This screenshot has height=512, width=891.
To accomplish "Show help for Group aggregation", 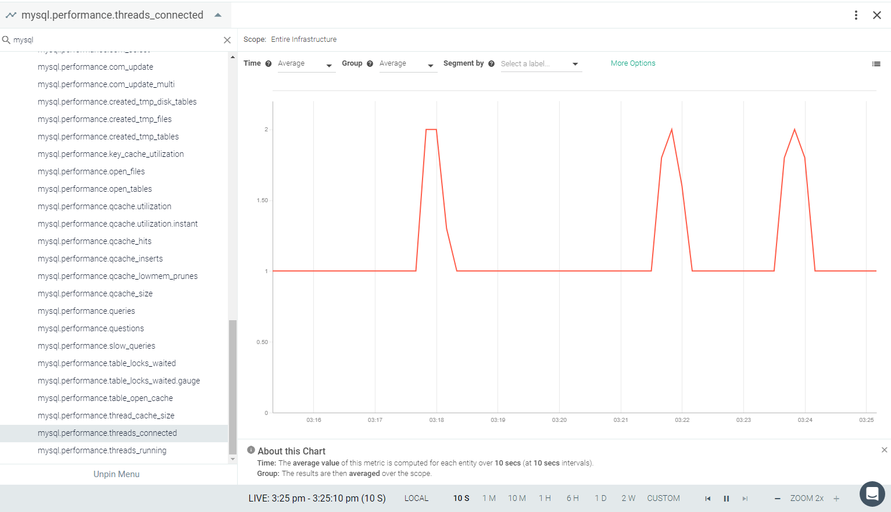I will click(x=370, y=64).
